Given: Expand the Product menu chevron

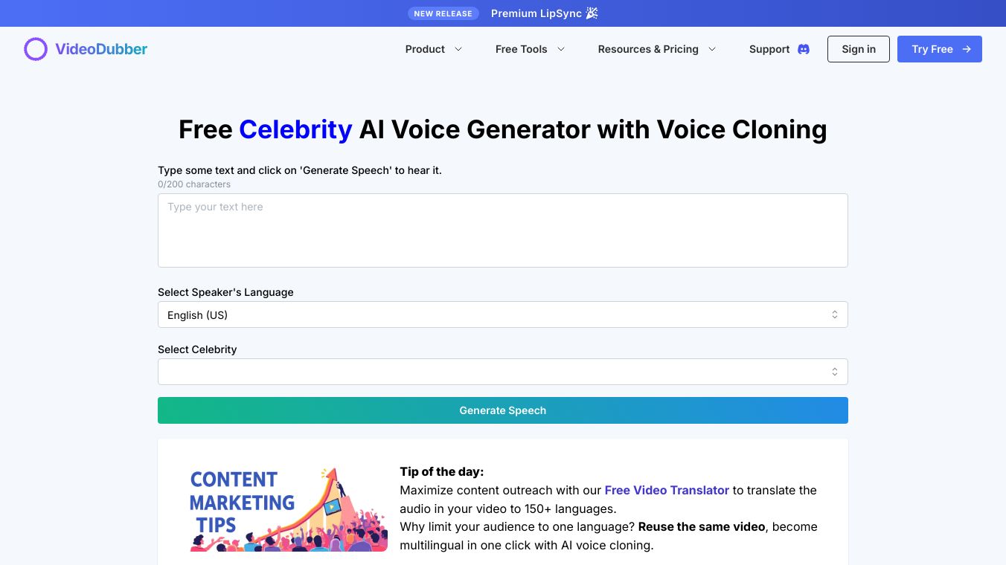Looking at the screenshot, I should 458,49.
